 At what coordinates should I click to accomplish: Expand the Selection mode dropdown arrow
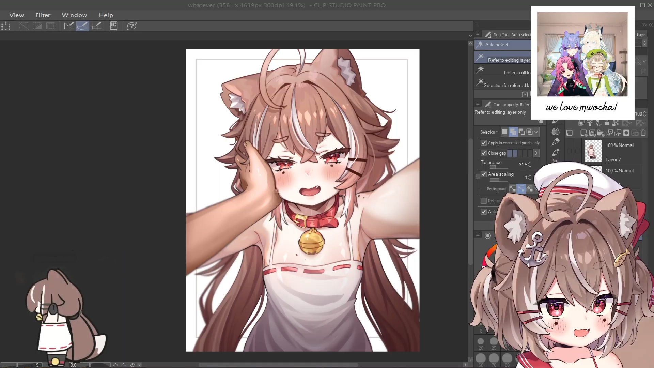click(536, 132)
